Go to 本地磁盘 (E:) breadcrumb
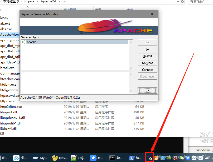Screen dimensions: 213x162 [12, 2]
